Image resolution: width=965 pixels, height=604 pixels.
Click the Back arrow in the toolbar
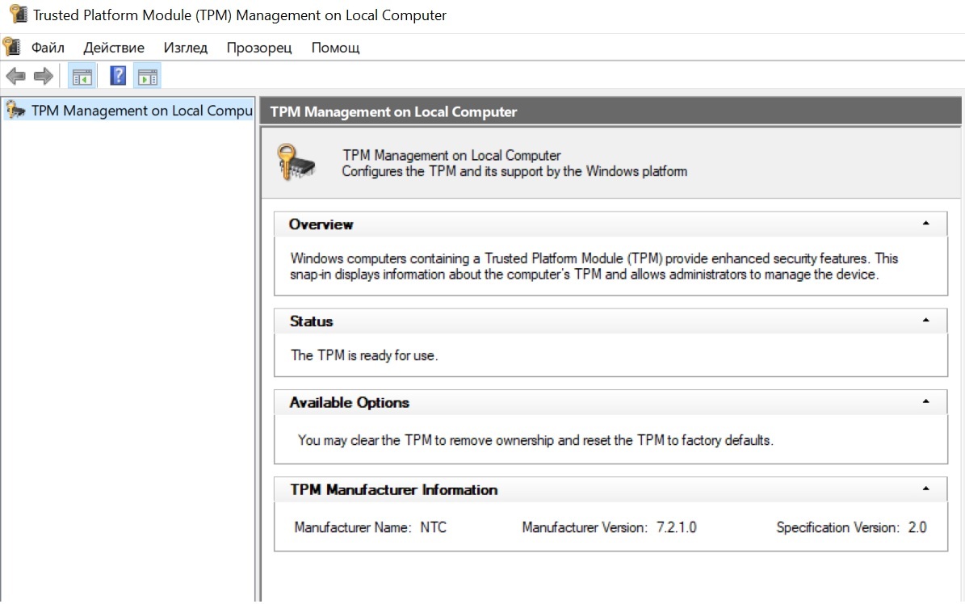pos(15,77)
